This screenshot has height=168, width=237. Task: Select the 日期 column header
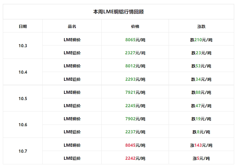pyautogui.click(x=23, y=26)
